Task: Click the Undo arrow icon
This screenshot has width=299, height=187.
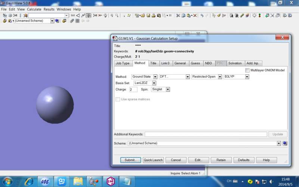Action: click(x=201, y=15)
